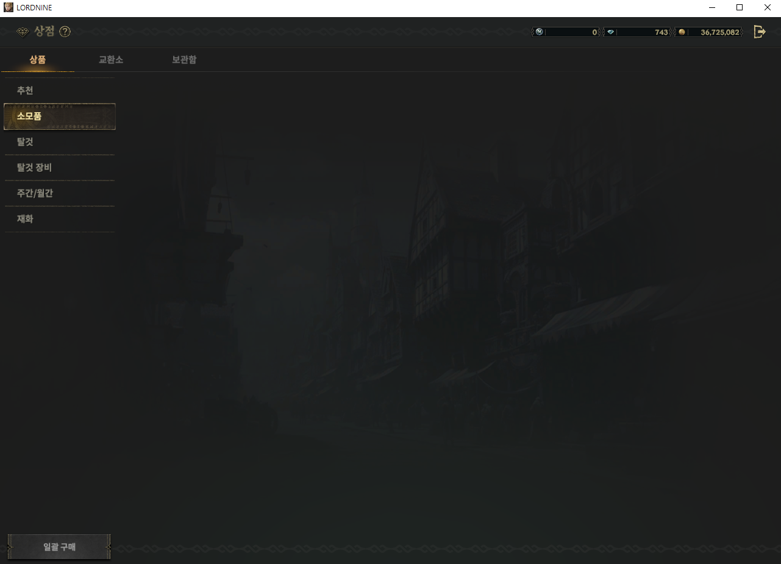Click the silver M currency icon
781x564 pixels.
click(x=539, y=32)
